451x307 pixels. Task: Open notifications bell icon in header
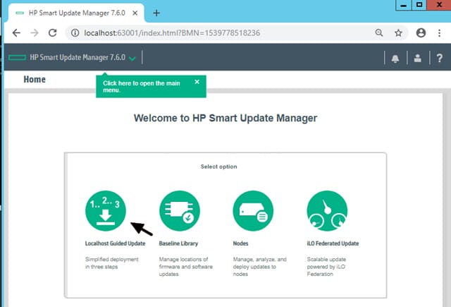pos(395,58)
